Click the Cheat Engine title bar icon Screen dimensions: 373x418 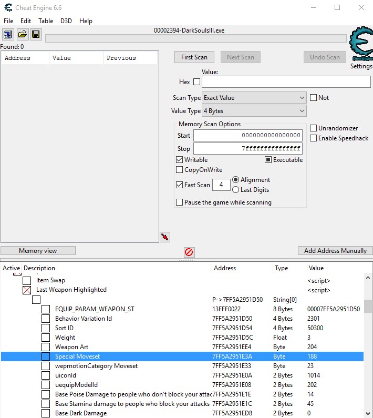8,7
